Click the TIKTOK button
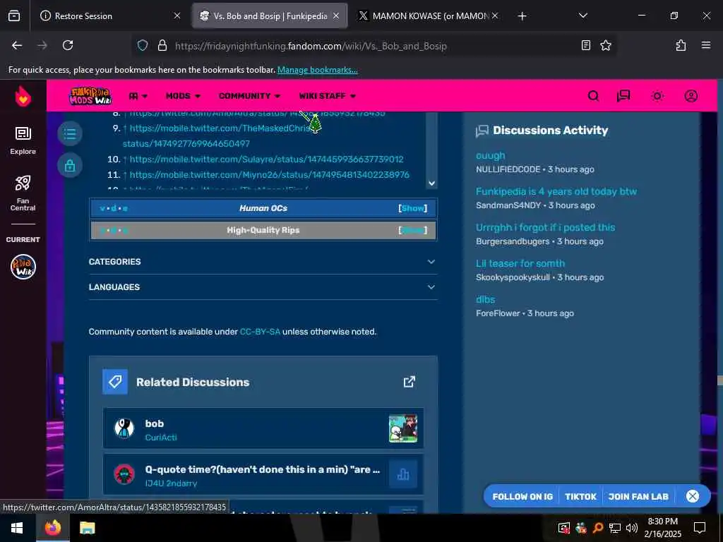Viewport: 723px width, 542px height. click(580, 496)
